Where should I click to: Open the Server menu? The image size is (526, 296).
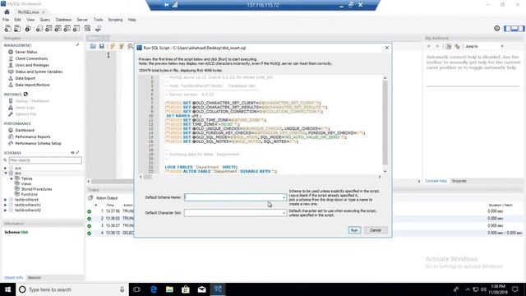tap(82, 20)
